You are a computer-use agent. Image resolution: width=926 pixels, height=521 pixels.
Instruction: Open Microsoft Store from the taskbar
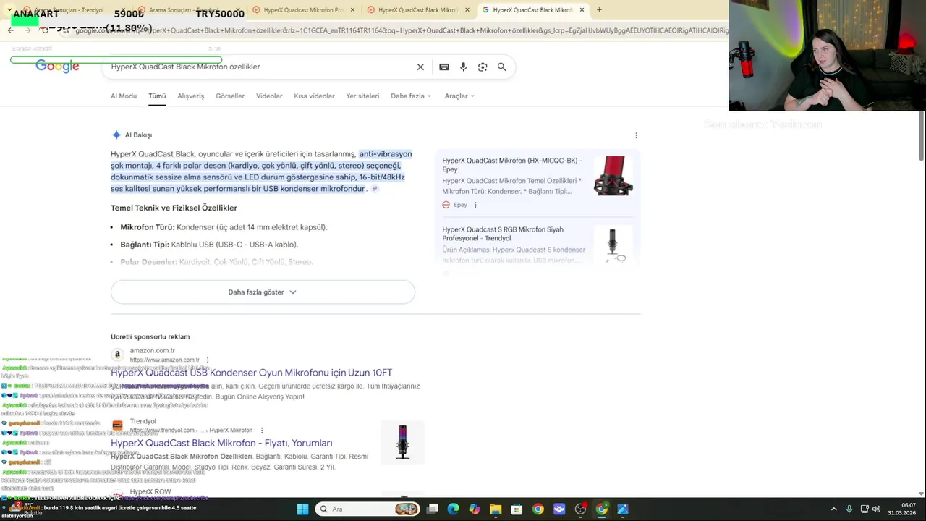click(517, 509)
